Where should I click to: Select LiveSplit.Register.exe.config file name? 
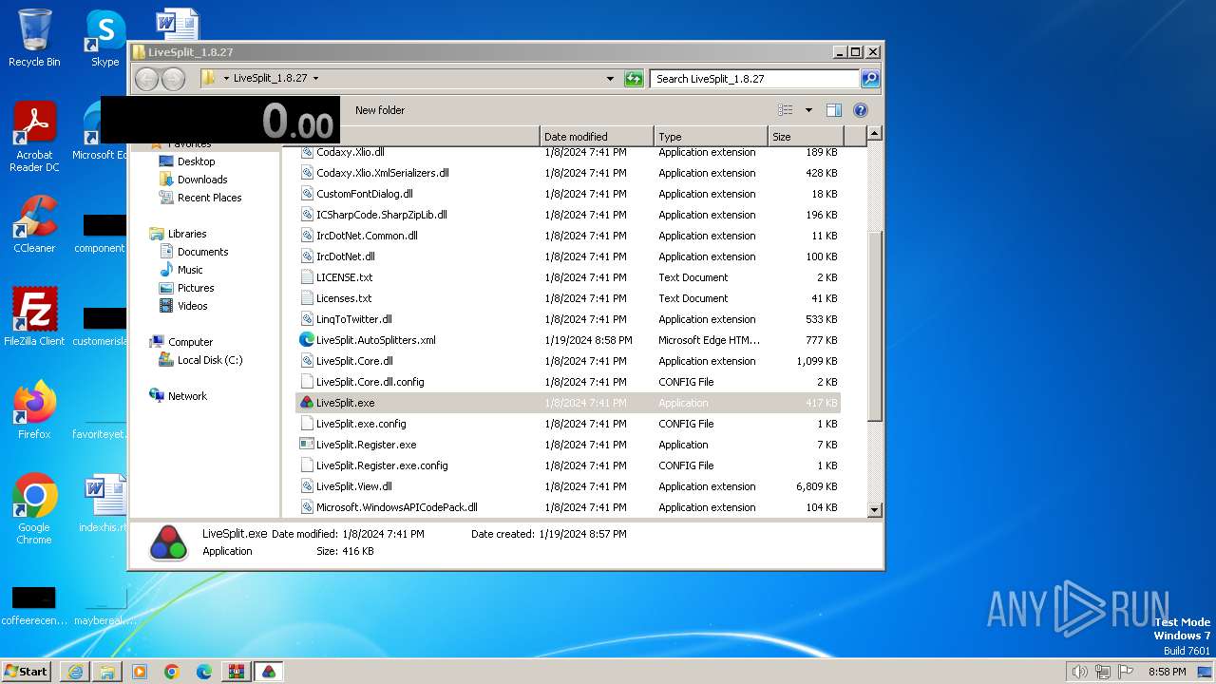(x=382, y=465)
